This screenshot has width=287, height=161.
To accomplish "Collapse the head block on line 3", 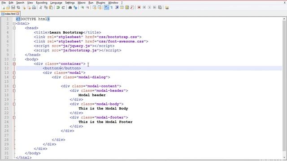I will coord(14,28).
